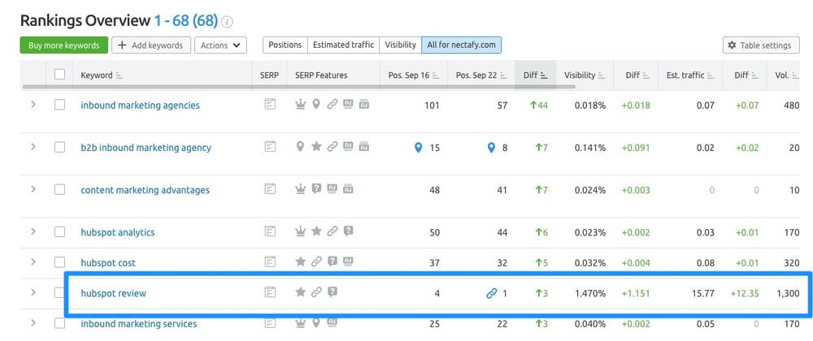Click link SERP feature in inbound marketing agencies row
813x341 pixels.
332,105
